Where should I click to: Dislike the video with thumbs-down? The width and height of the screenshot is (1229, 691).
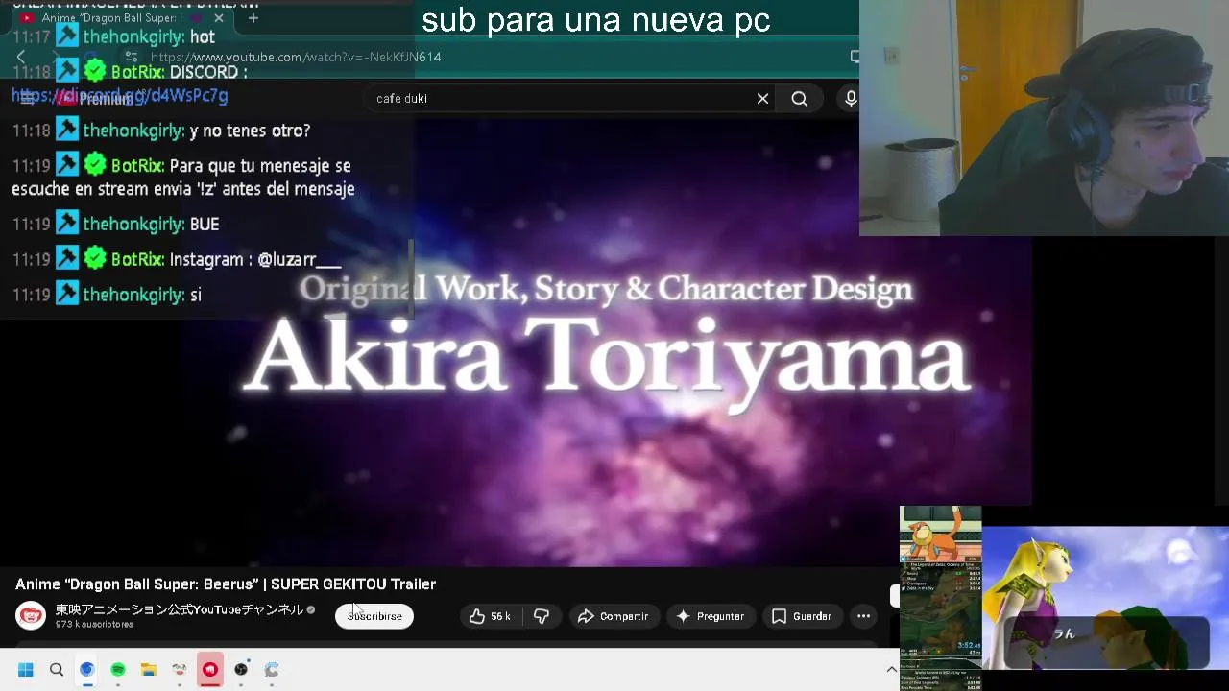[542, 616]
